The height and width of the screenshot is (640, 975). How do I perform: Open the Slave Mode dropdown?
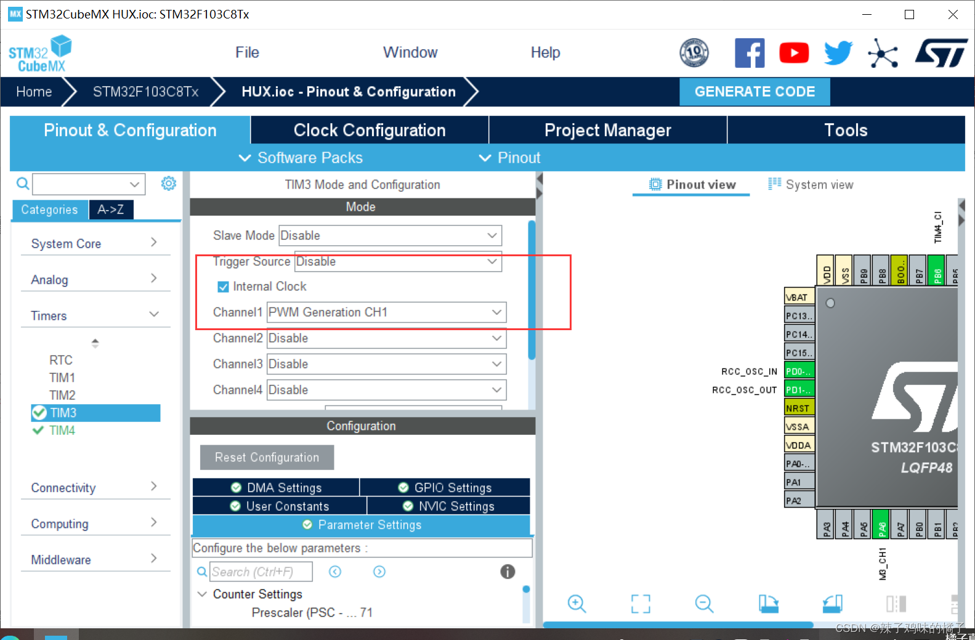click(390, 235)
